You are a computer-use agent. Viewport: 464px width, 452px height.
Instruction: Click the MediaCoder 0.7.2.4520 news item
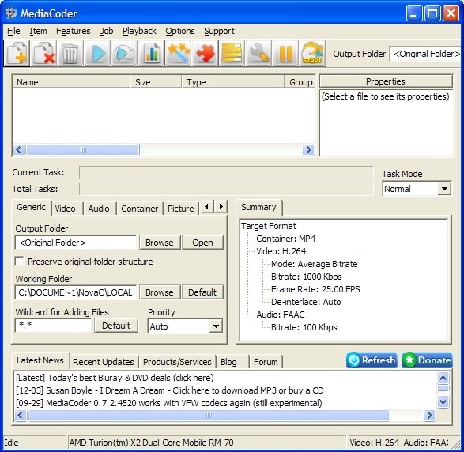coord(169,403)
